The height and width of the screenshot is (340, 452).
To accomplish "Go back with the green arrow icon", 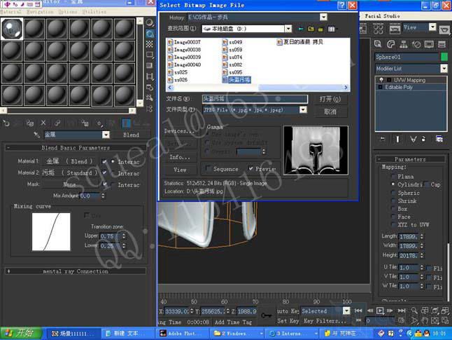I will pyautogui.click(x=301, y=29).
